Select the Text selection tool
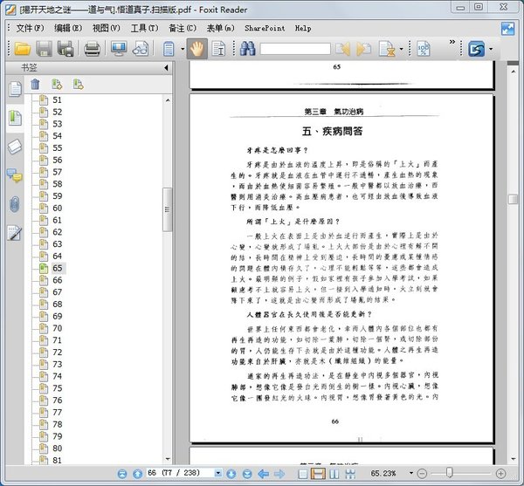Viewport: 524px width, 486px height. [x=218, y=49]
